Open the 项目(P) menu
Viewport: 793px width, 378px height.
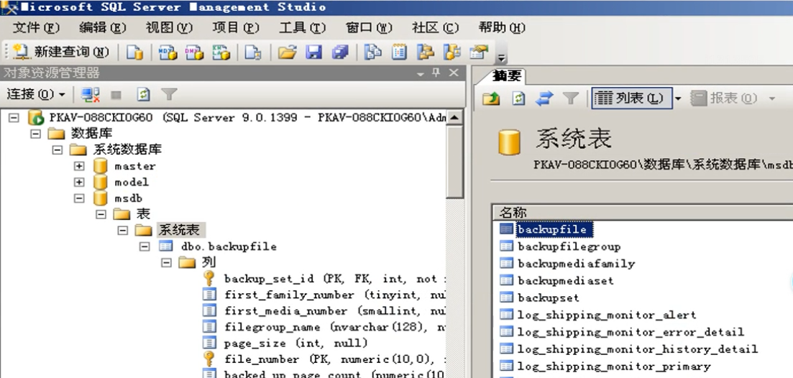pos(237,27)
